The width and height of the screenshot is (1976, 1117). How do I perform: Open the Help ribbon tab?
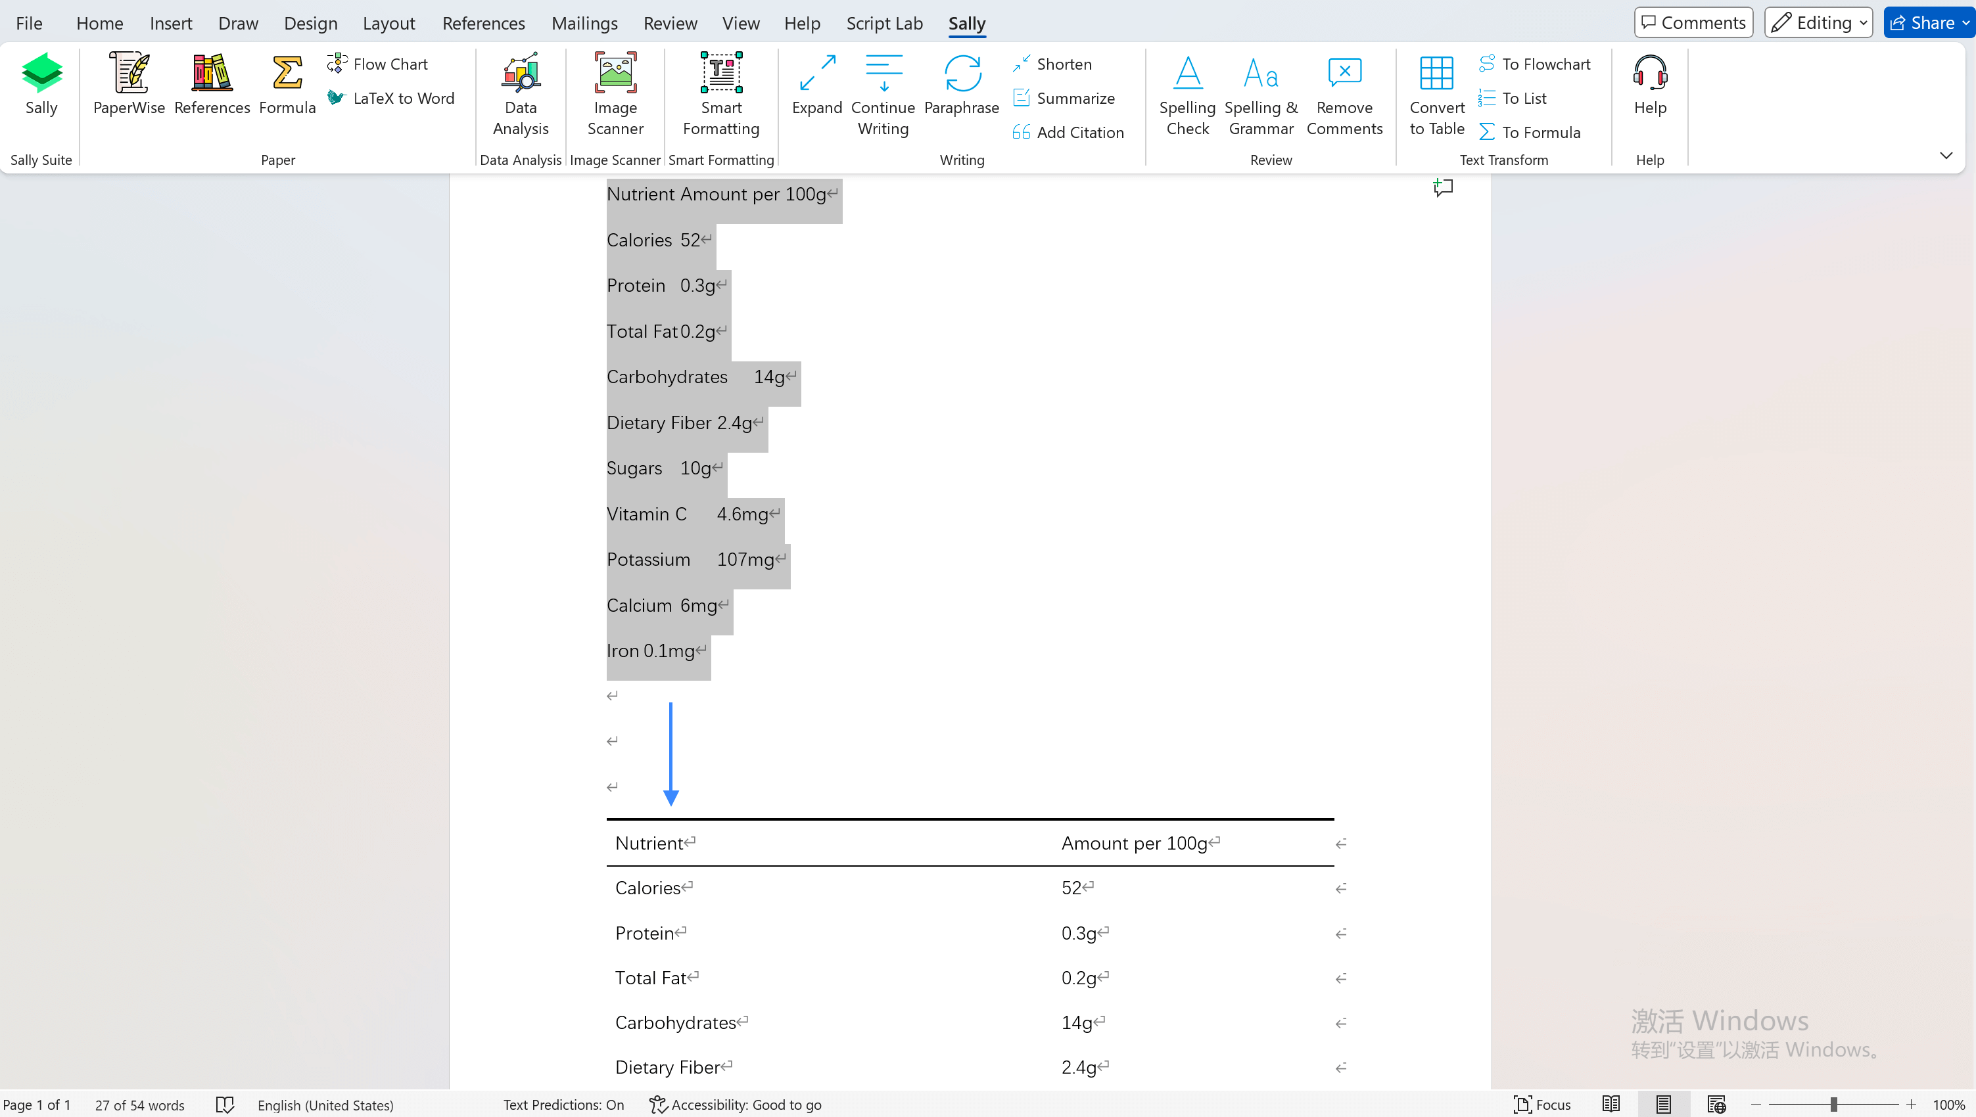click(x=802, y=23)
